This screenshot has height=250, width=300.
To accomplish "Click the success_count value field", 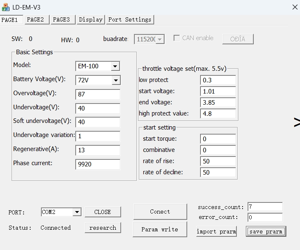I will (x=265, y=207).
